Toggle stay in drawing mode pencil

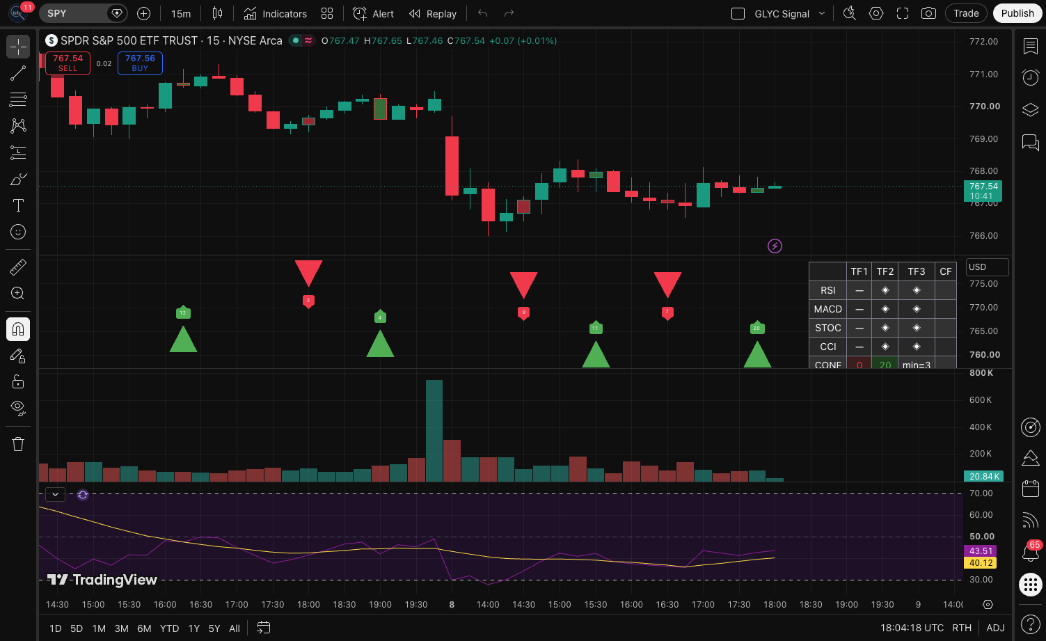click(18, 356)
